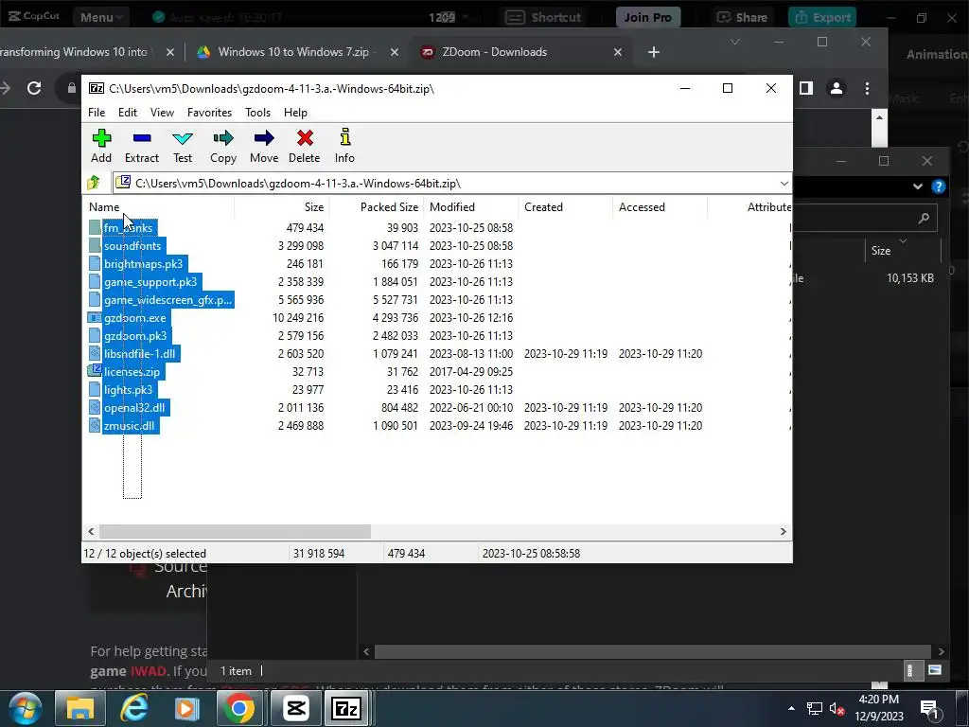Viewport: 969px width, 727px height.
Task: Select the game_widescreen_gfx.p... file
Action: [x=167, y=300]
